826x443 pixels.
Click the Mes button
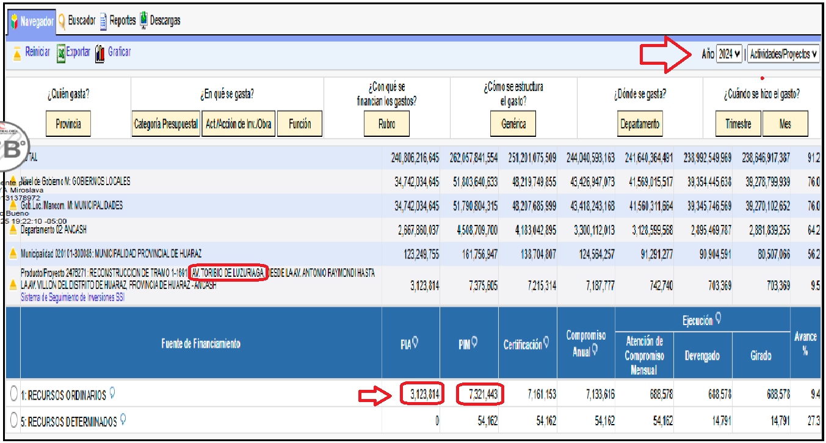click(785, 124)
